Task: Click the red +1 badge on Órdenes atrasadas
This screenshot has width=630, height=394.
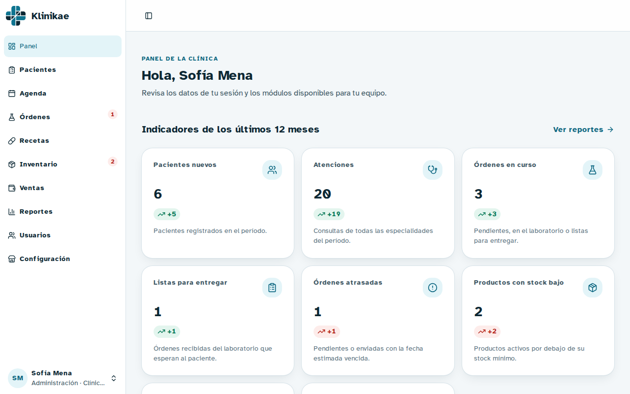Action: pos(327,331)
